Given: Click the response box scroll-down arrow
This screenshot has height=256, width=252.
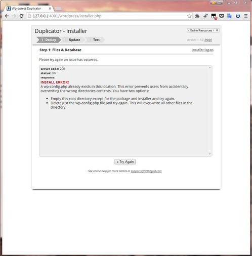Looking at the screenshot, I should 209,154.
